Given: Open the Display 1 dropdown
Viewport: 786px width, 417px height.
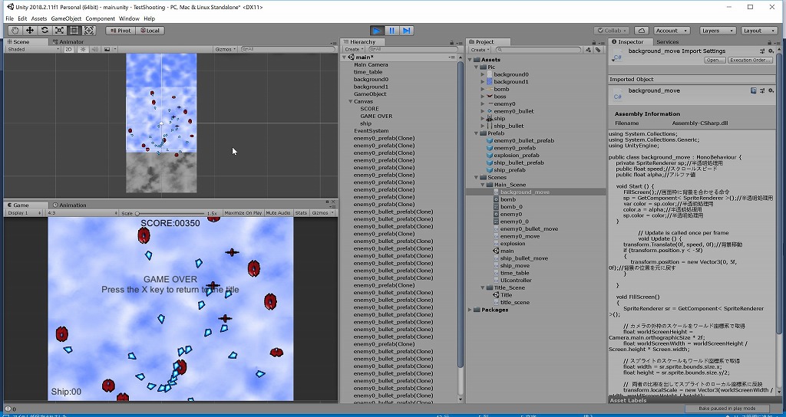Looking at the screenshot, I should [24, 213].
